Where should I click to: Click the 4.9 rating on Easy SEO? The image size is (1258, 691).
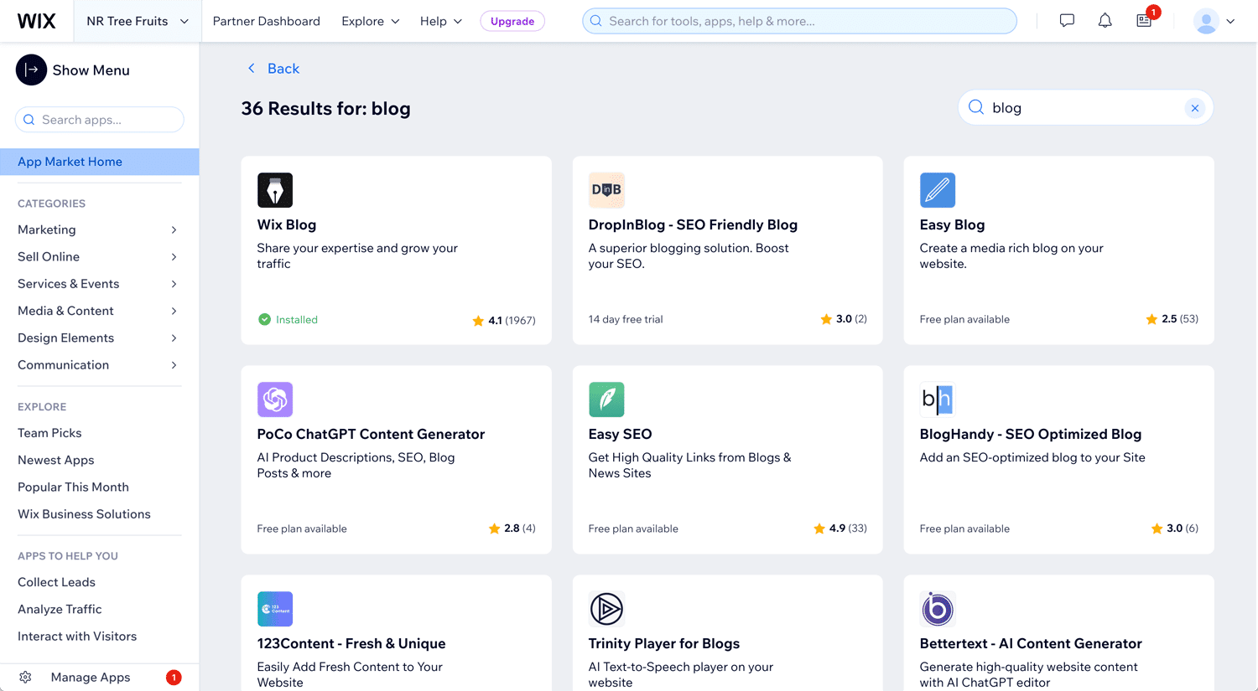(840, 529)
